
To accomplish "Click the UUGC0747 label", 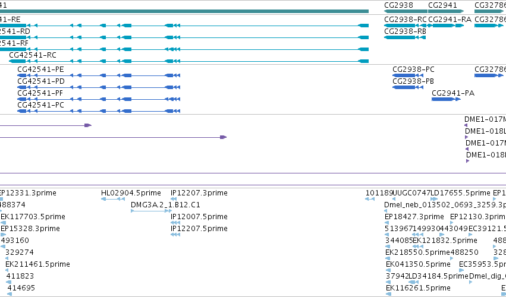I will click(x=412, y=193).
